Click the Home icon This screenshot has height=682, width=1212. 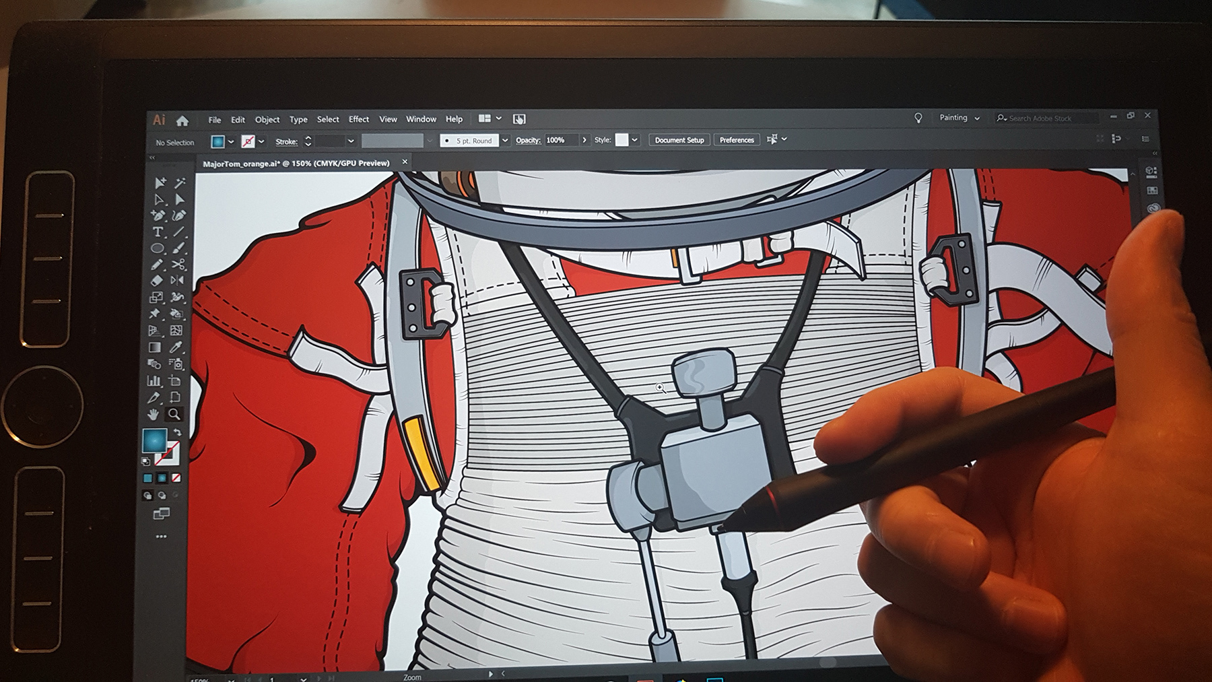[182, 121]
